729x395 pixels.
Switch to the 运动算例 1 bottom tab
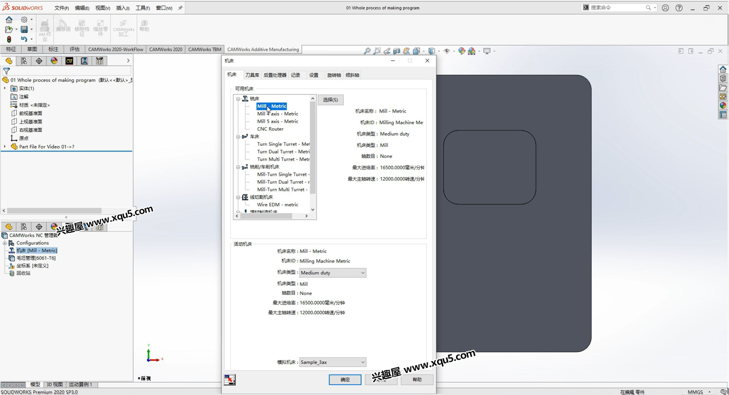pyautogui.click(x=80, y=384)
